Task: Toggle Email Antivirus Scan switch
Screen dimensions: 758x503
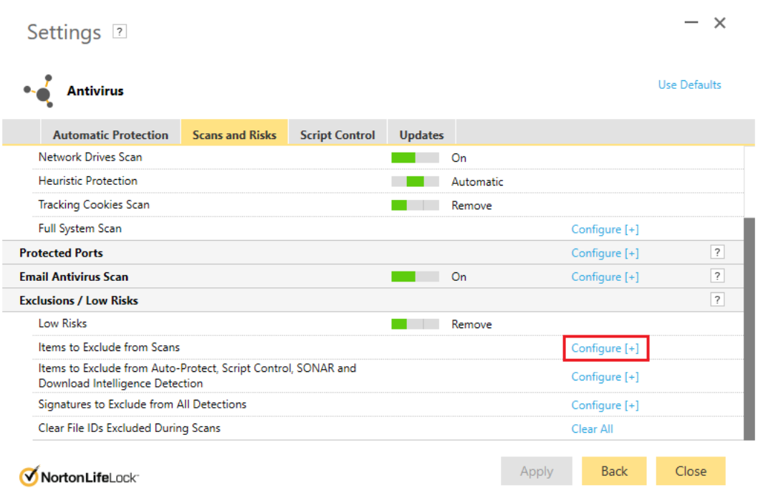Action: click(415, 277)
